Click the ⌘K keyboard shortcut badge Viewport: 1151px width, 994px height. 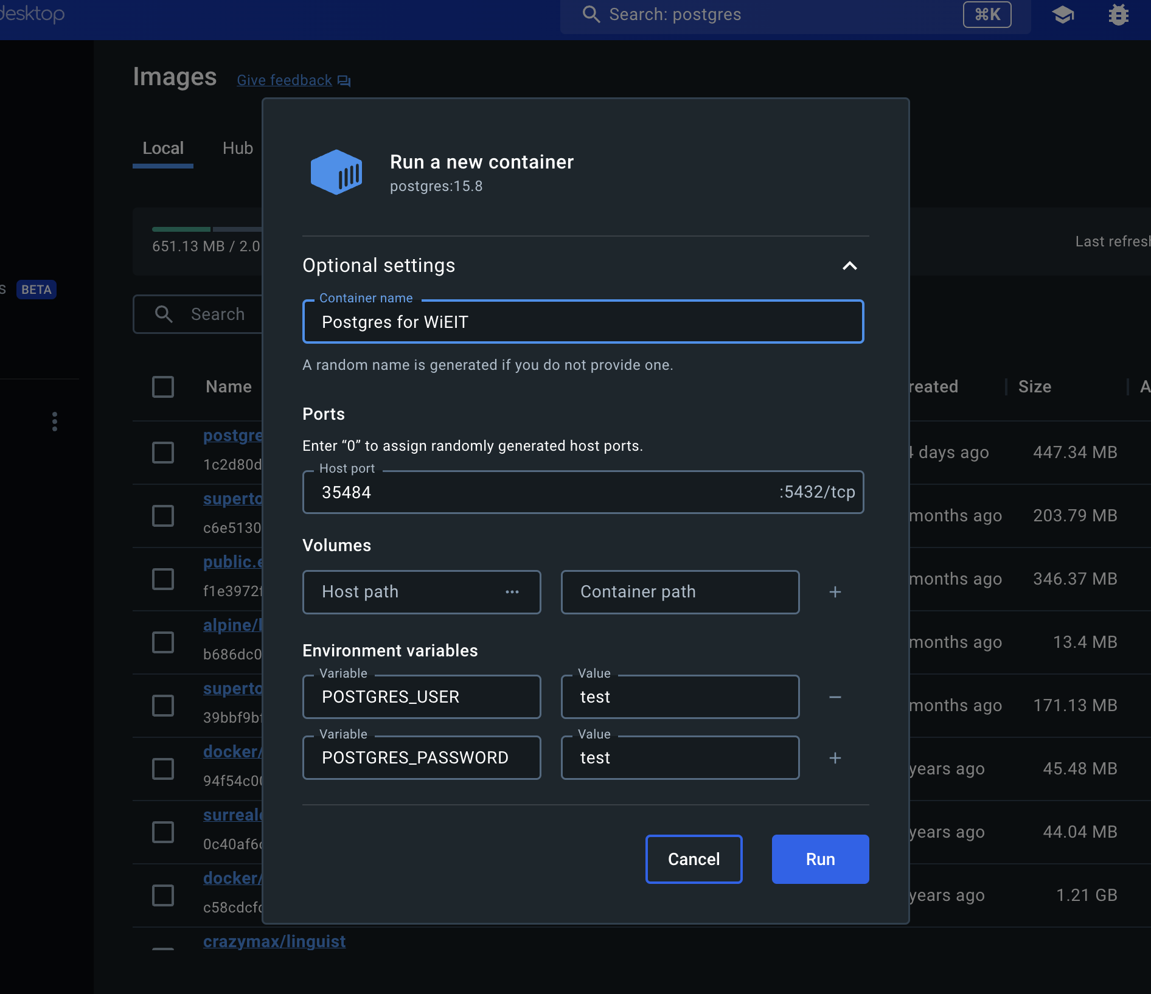point(987,15)
